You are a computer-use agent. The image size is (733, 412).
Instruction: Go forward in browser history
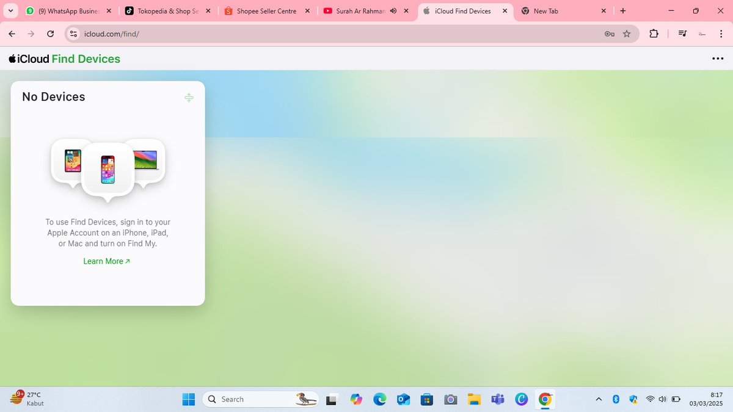31,34
